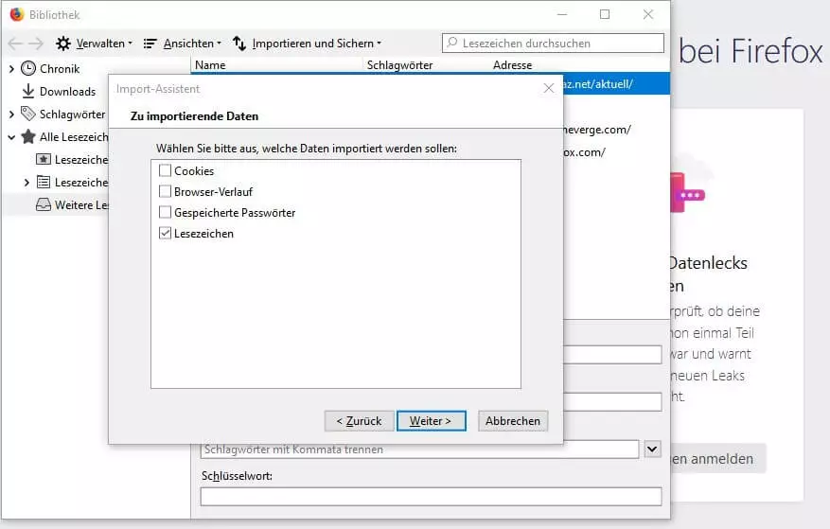Select Schlagwörter in the sidebar

(73, 115)
